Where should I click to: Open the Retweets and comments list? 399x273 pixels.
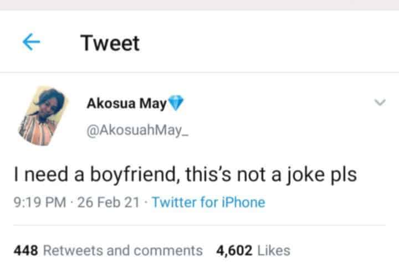pyautogui.click(x=123, y=250)
